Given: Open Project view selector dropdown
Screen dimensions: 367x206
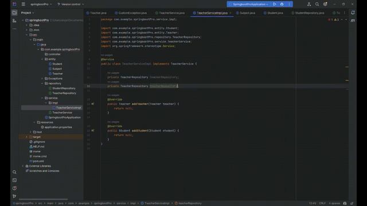Looking at the screenshot, I should click(28, 13).
